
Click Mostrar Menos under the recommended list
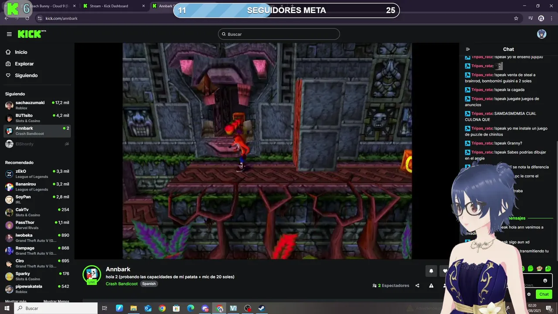pos(56,301)
